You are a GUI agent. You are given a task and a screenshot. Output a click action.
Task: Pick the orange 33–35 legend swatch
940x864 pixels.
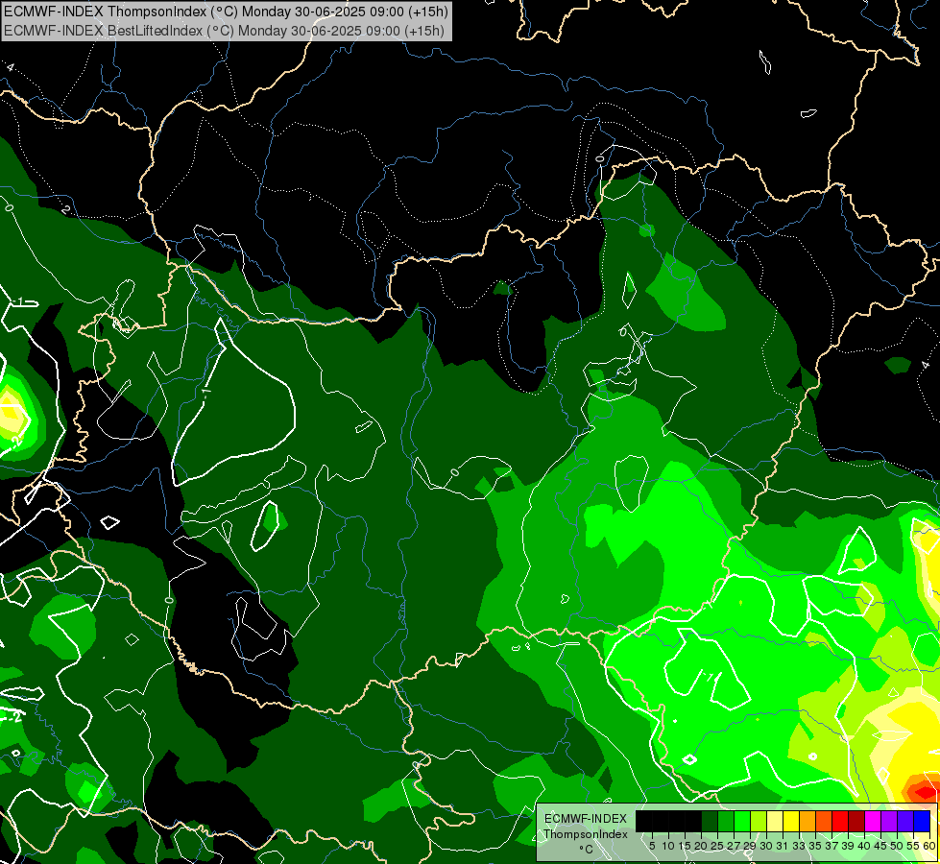(x=807, y=821)
